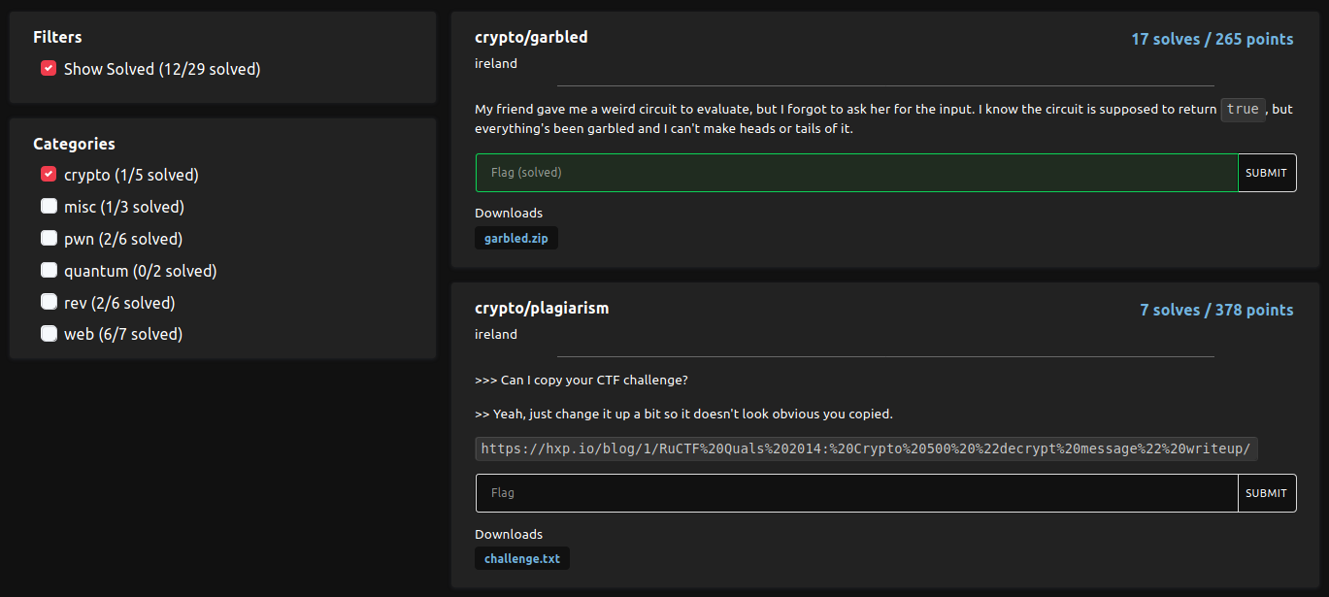Tick the quantum category checkbox
Viewport: 1329px width, 597px height.
coord(49,271)
